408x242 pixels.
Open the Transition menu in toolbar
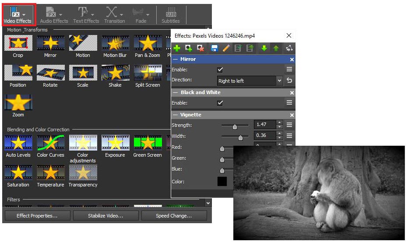click(115, 14)
